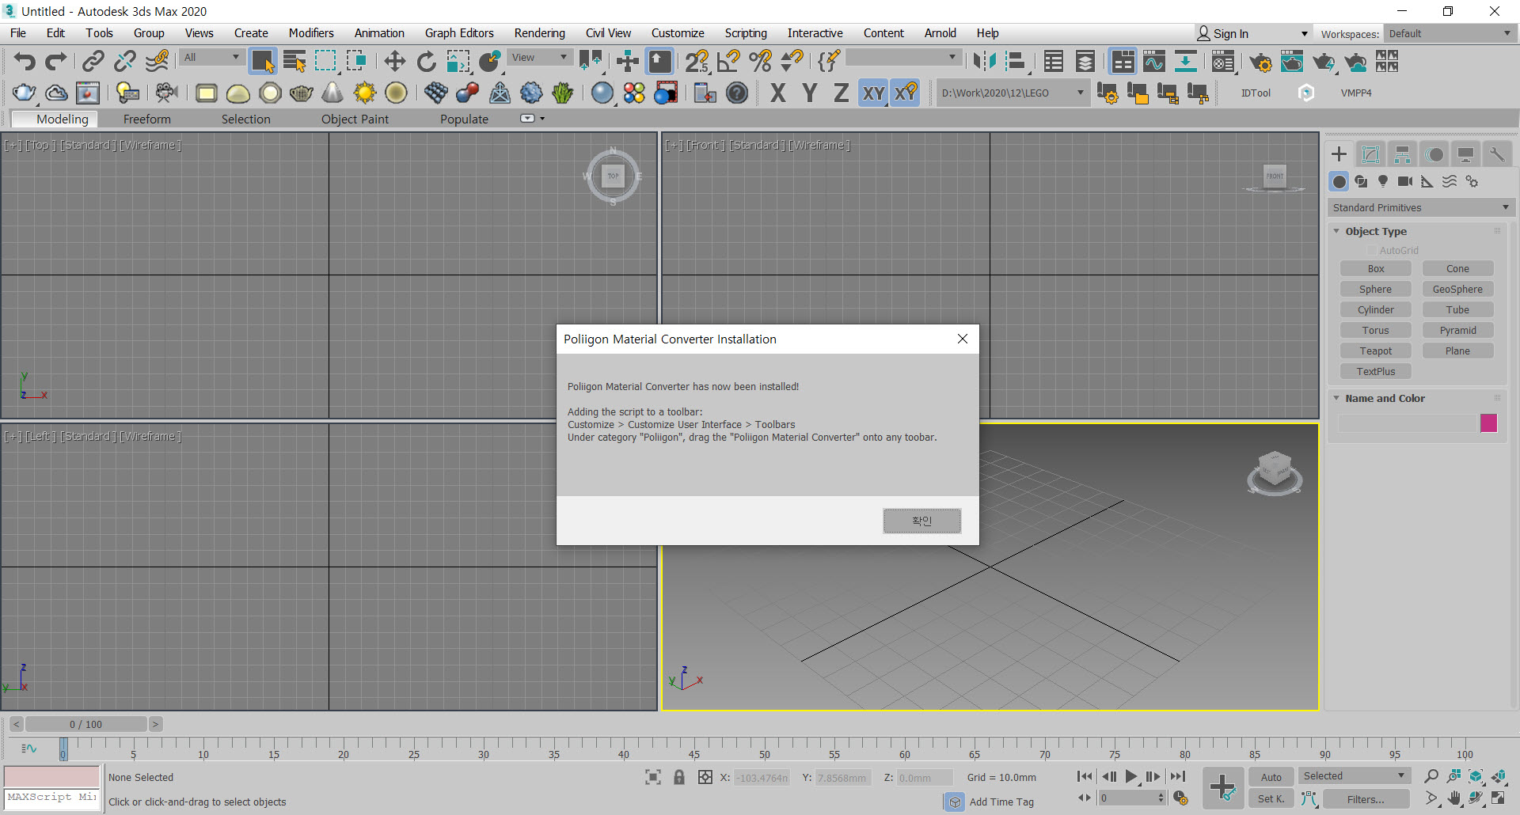Switch to the Freeform ribbon tab
The image size is (1520, 815).
(x=146, y=119)
